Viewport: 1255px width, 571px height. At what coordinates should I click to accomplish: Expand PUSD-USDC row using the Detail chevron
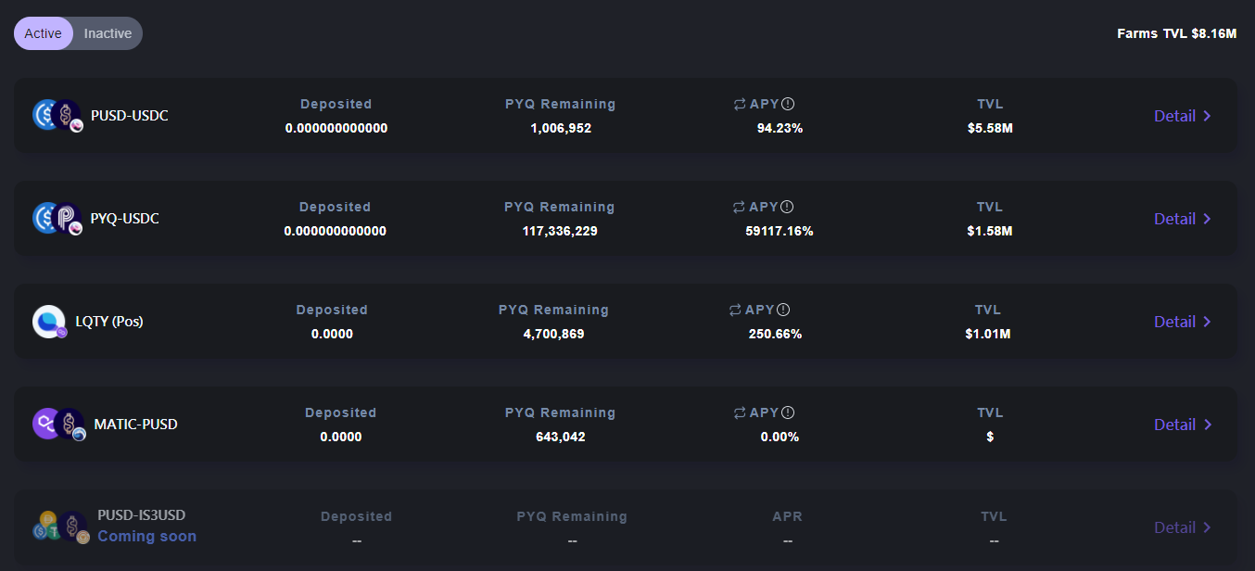point(1207,116)
